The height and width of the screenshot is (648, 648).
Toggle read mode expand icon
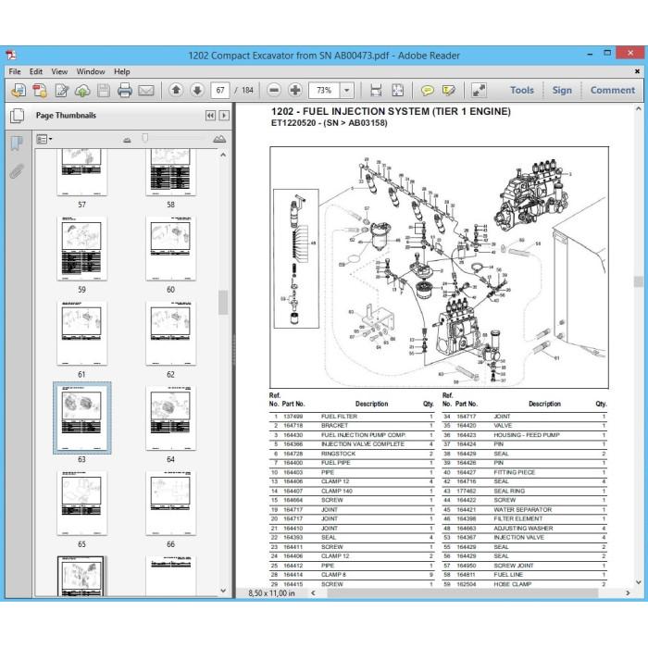pos(479,90)
